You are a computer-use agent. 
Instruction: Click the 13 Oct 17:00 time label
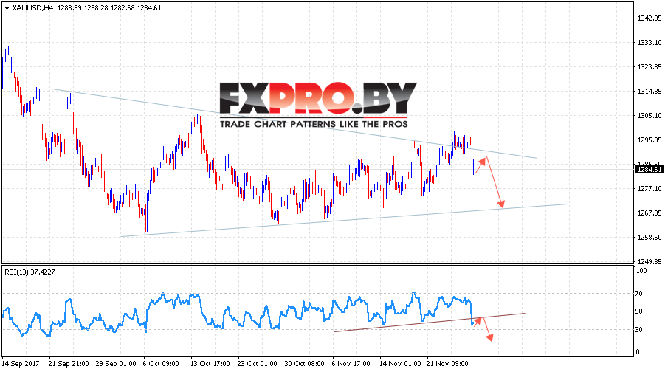tap(210, 364)
